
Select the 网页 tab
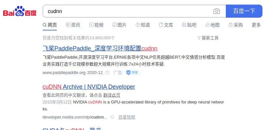coord(50,25)
